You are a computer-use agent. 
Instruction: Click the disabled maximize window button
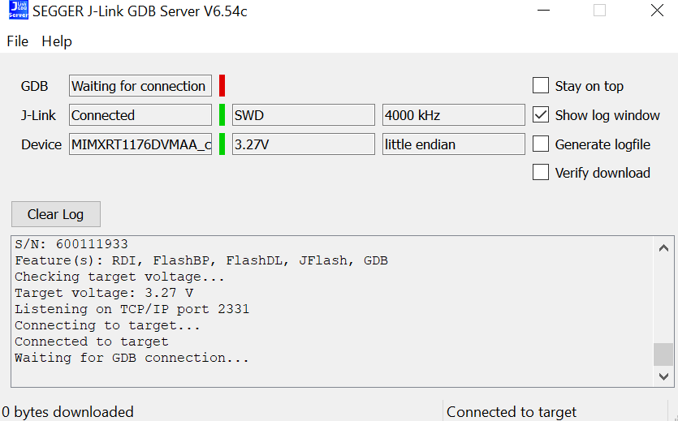(x=600, y=11)
